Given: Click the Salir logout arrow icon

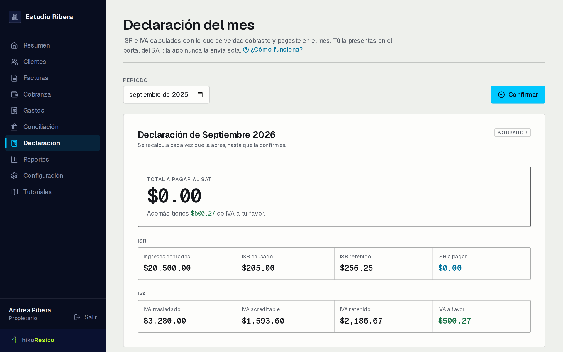Looking at the screenshot, I should (77, 317).
